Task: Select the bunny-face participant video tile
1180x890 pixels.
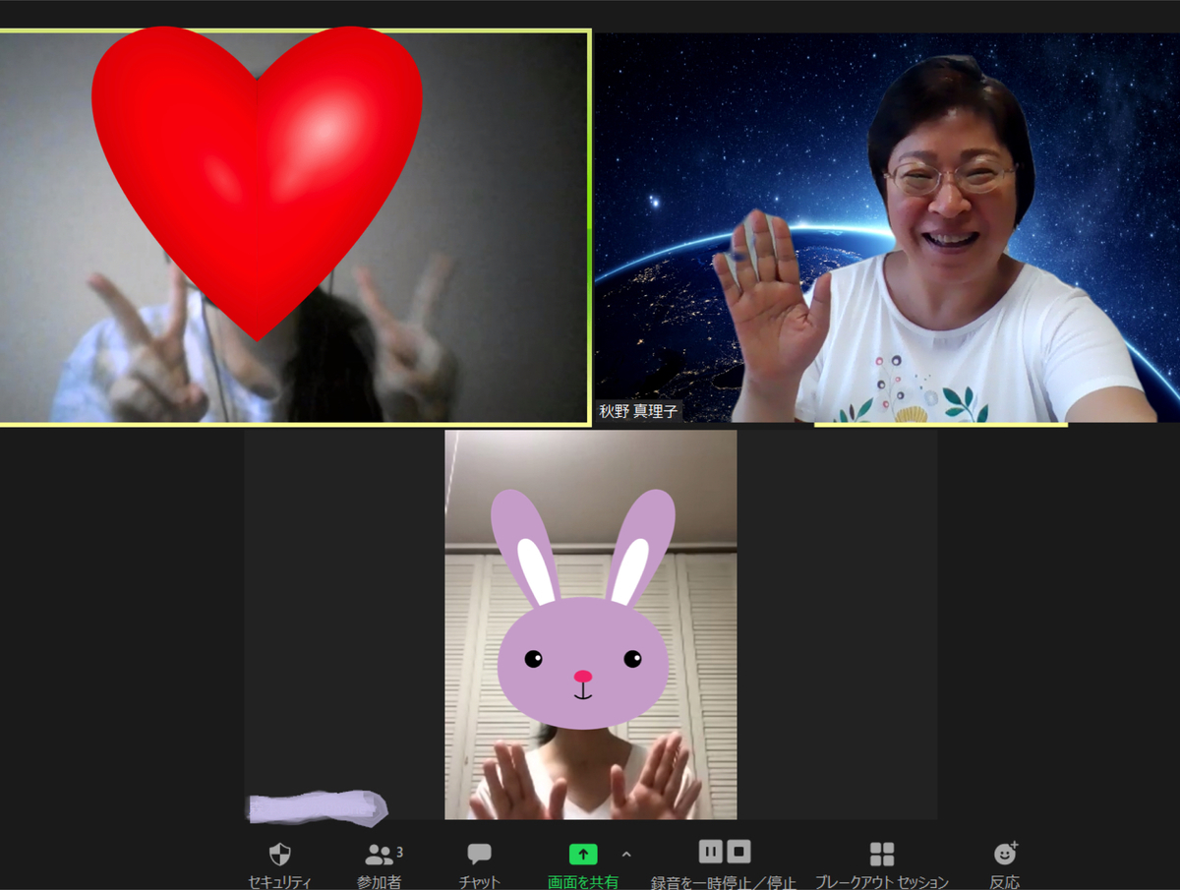Action: coord(590,624)
